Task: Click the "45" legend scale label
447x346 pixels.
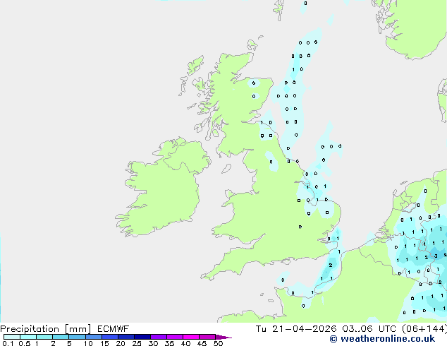Action: tap(202, 343)
